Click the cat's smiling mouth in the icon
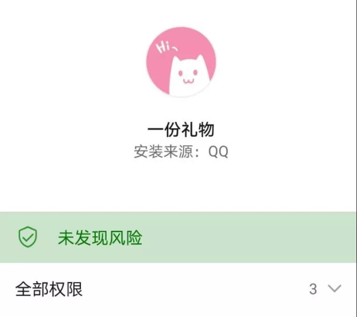 [189, 81]
